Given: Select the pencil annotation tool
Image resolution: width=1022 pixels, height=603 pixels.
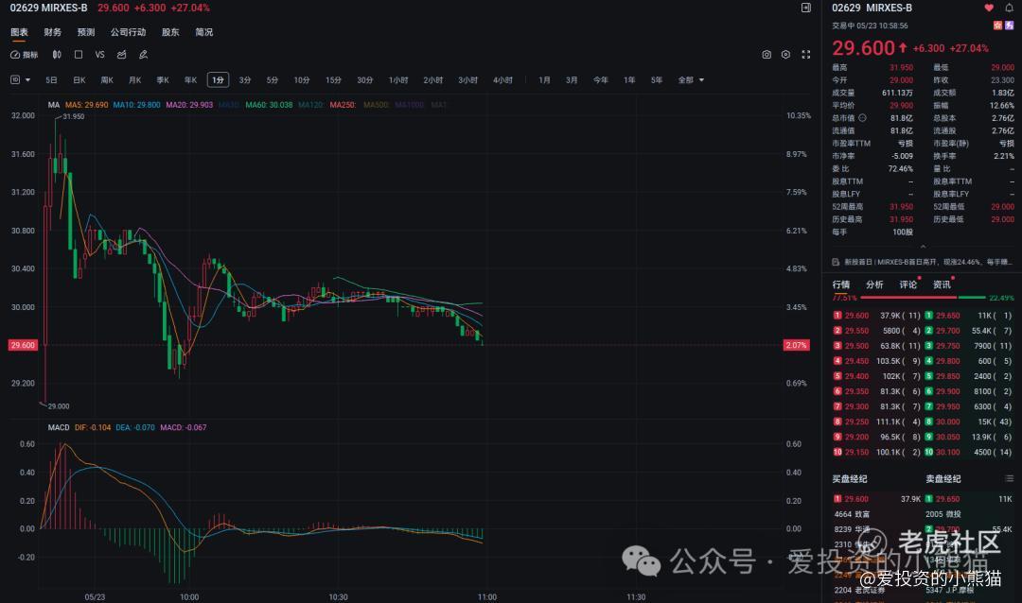Looking at the screenshot, I should [x=144, y=55].
